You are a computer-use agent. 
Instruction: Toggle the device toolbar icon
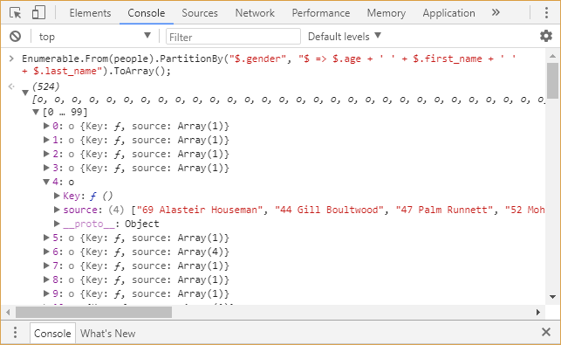38,13
